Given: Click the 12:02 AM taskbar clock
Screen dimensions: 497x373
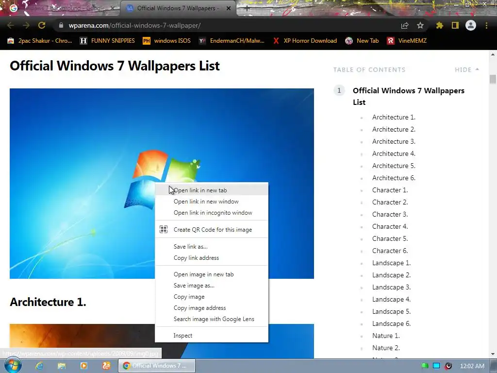Looking at the screenshot, I should tap(472, 366).
